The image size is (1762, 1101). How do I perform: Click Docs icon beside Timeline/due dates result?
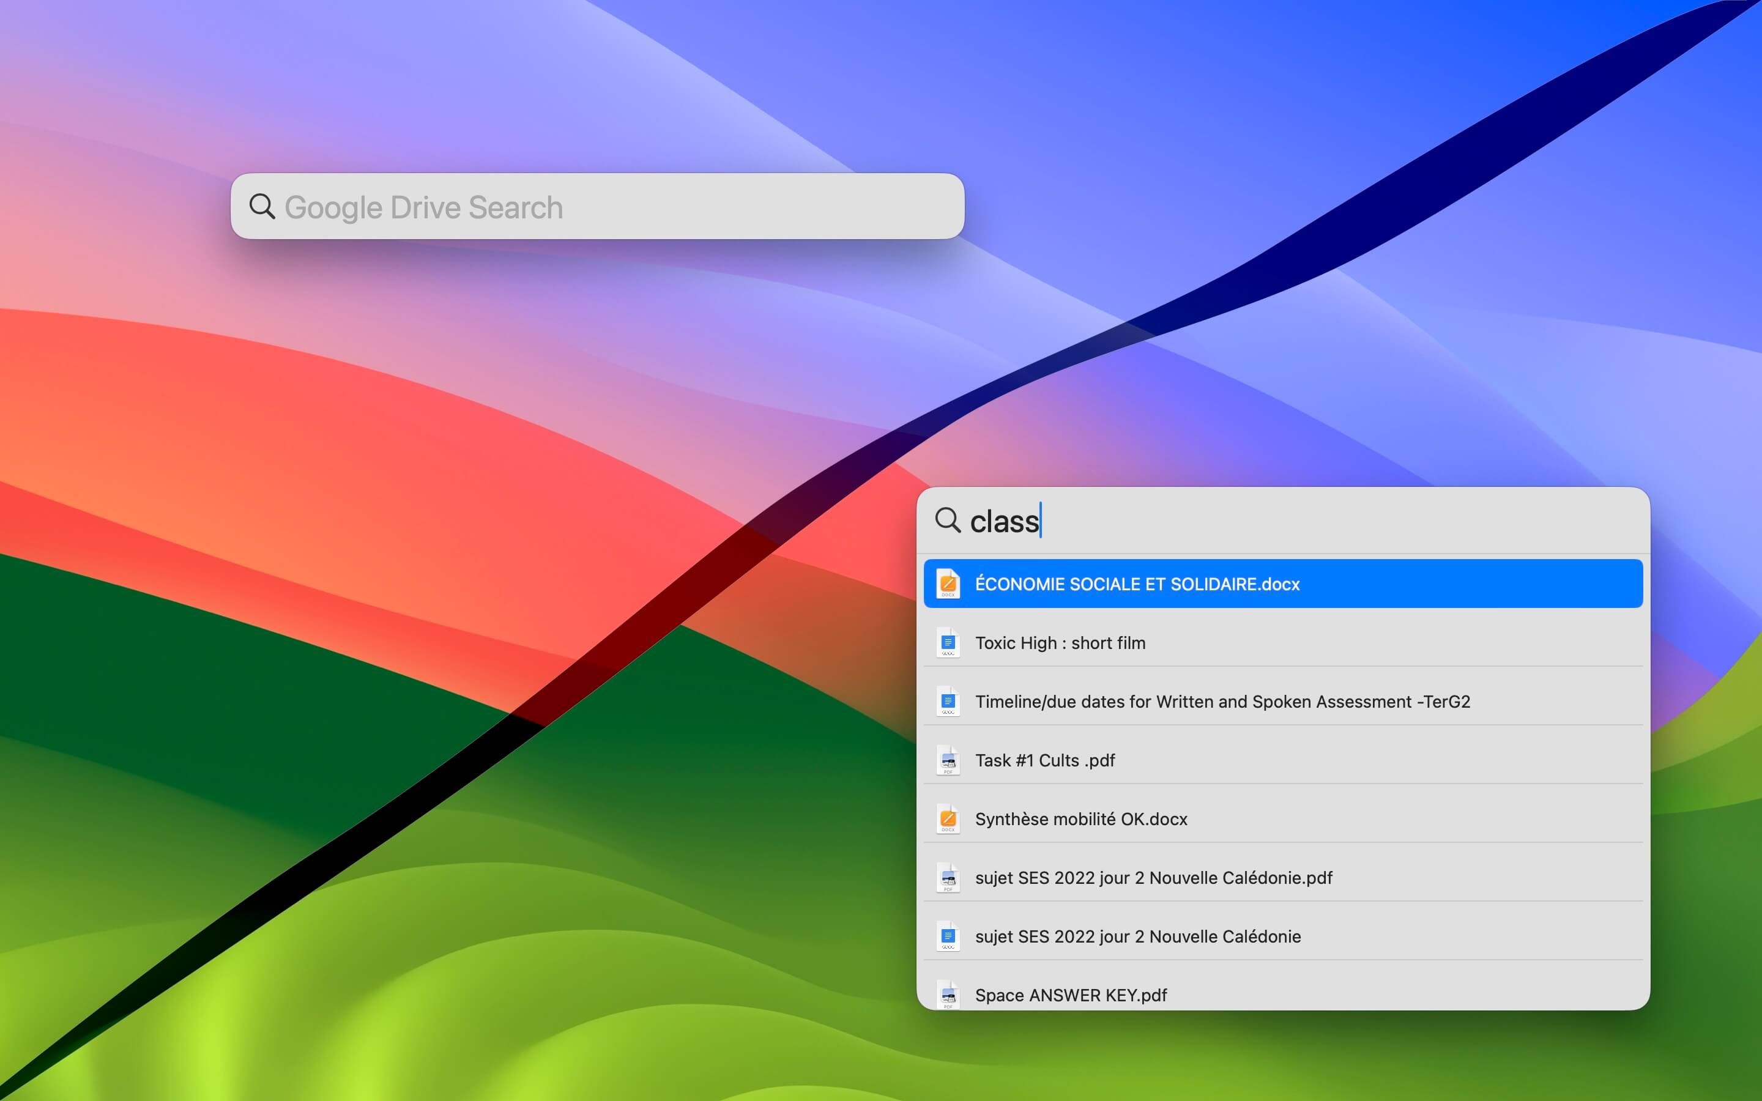[x=948, y=701]
